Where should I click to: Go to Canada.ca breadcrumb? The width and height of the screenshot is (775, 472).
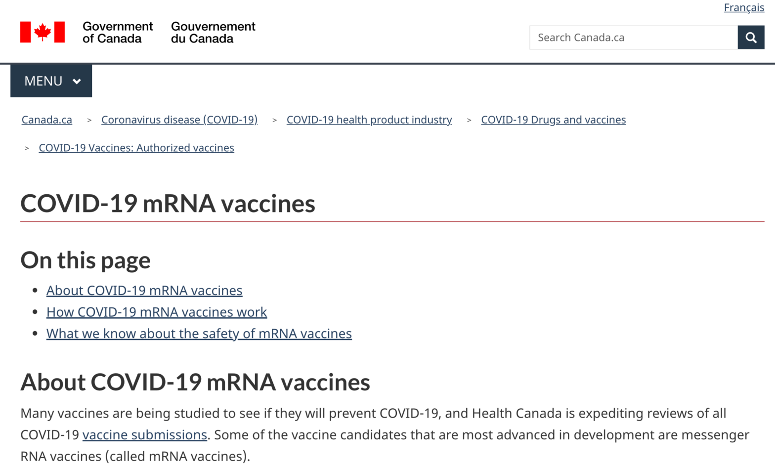pyautogui.click(x=47, y=120)
